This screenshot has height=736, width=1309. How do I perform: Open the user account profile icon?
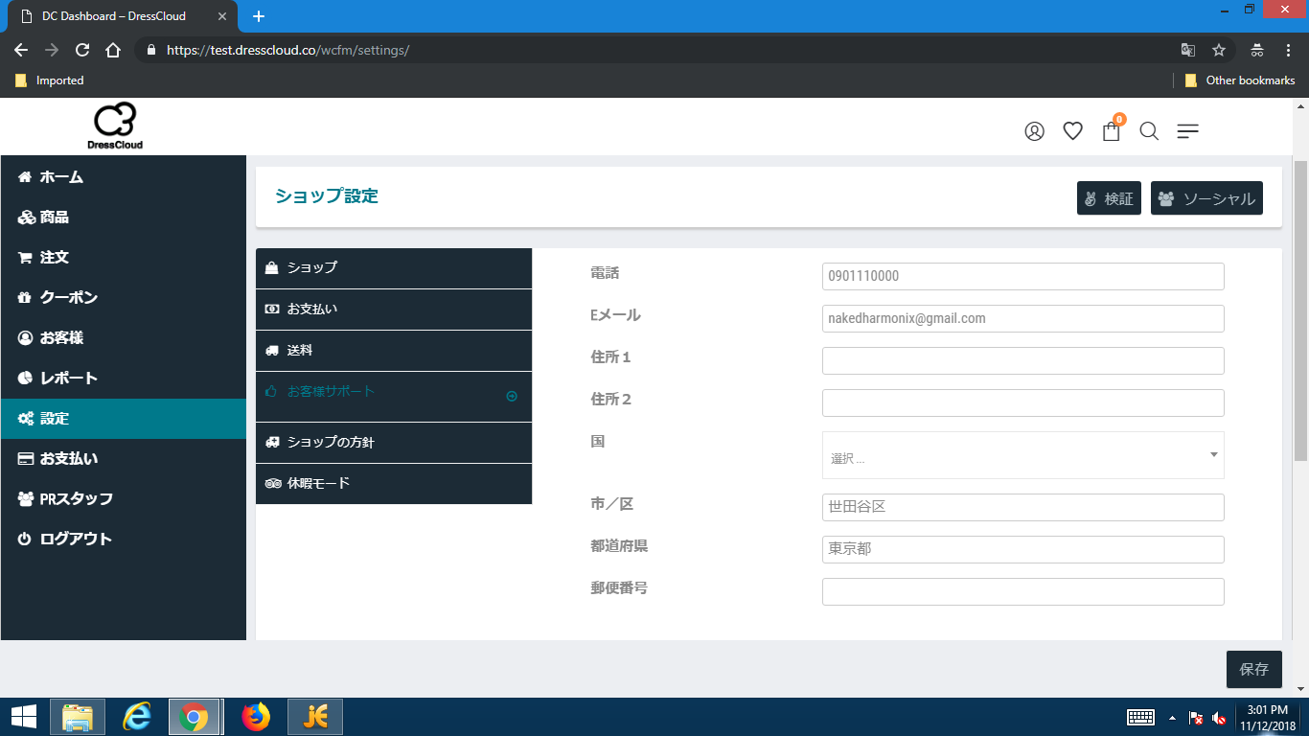(1034, 131)
